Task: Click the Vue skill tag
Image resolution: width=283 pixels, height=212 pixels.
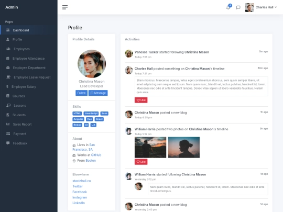Action: pyautogui.click(x=89, y=119)
